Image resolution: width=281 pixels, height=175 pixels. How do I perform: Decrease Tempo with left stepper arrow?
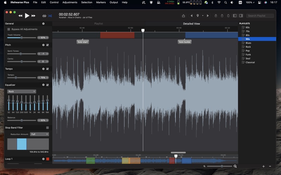pyautogui.click(x=39, y=77)
